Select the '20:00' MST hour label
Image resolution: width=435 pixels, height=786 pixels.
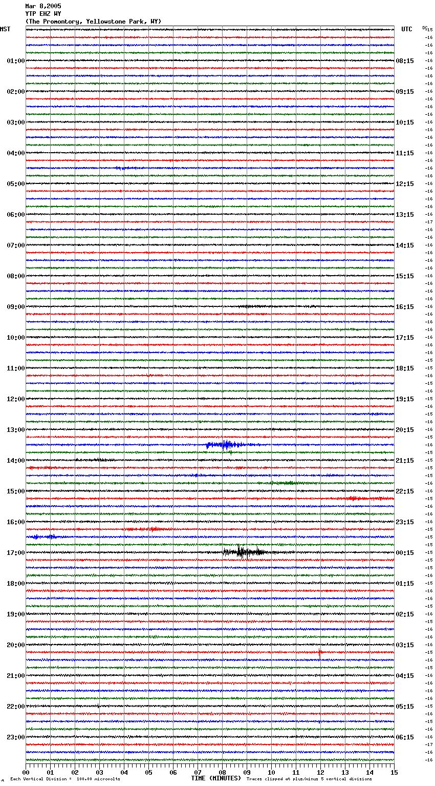[16, 645]
